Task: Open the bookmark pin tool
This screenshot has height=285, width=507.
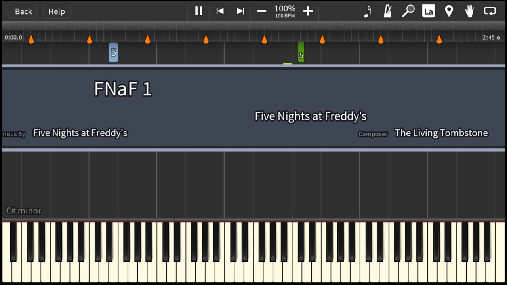Action: pyautogui.click(x=449, y=11)
